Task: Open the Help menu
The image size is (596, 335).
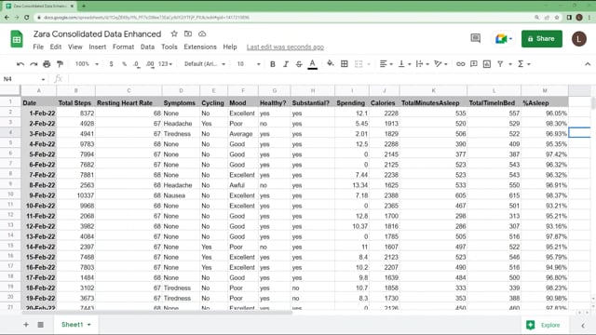Action: coord(230,47)
